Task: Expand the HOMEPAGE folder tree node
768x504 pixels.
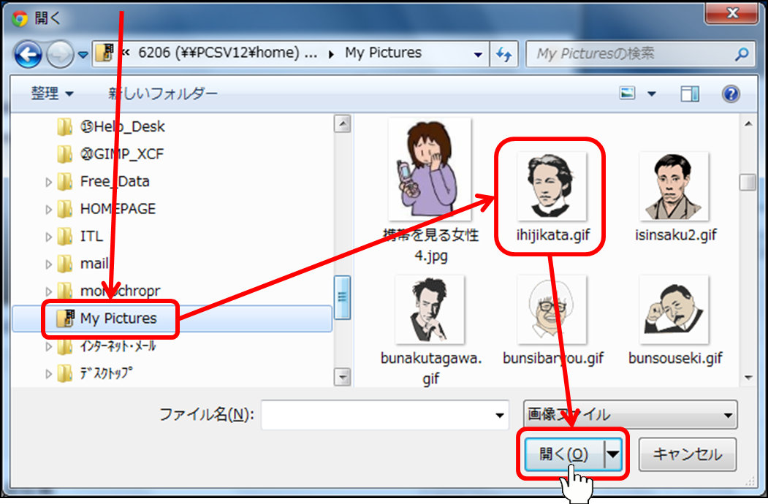Action: click(49, 210)
